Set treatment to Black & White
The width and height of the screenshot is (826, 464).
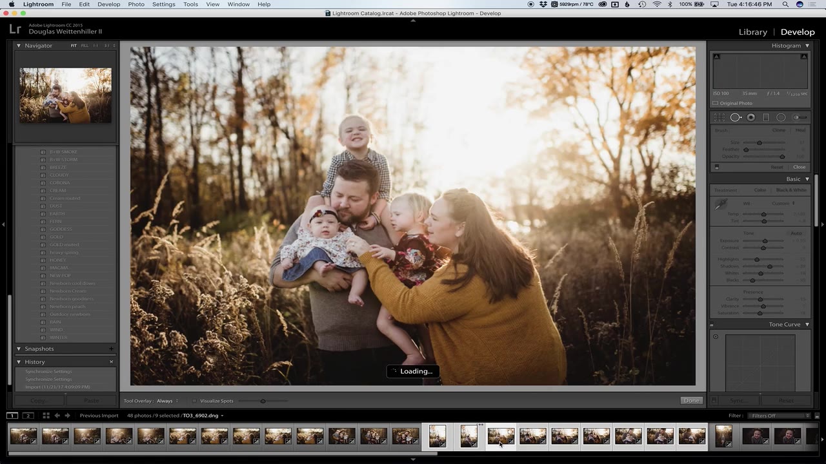click(x=791, y=190)
